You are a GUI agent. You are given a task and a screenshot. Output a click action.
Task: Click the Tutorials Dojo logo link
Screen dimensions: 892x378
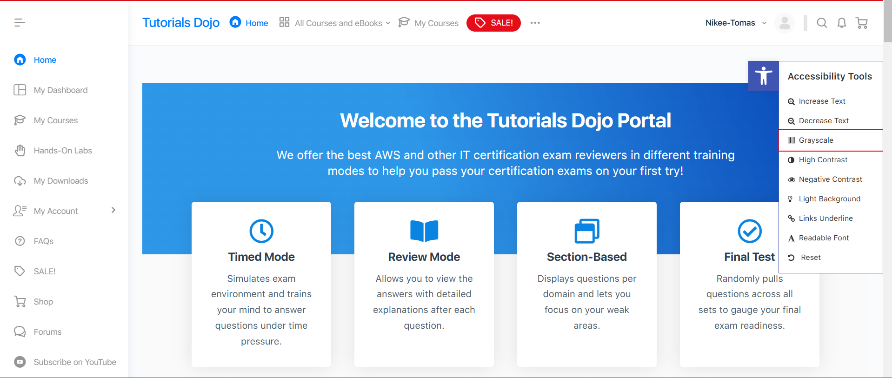point(180,23)
